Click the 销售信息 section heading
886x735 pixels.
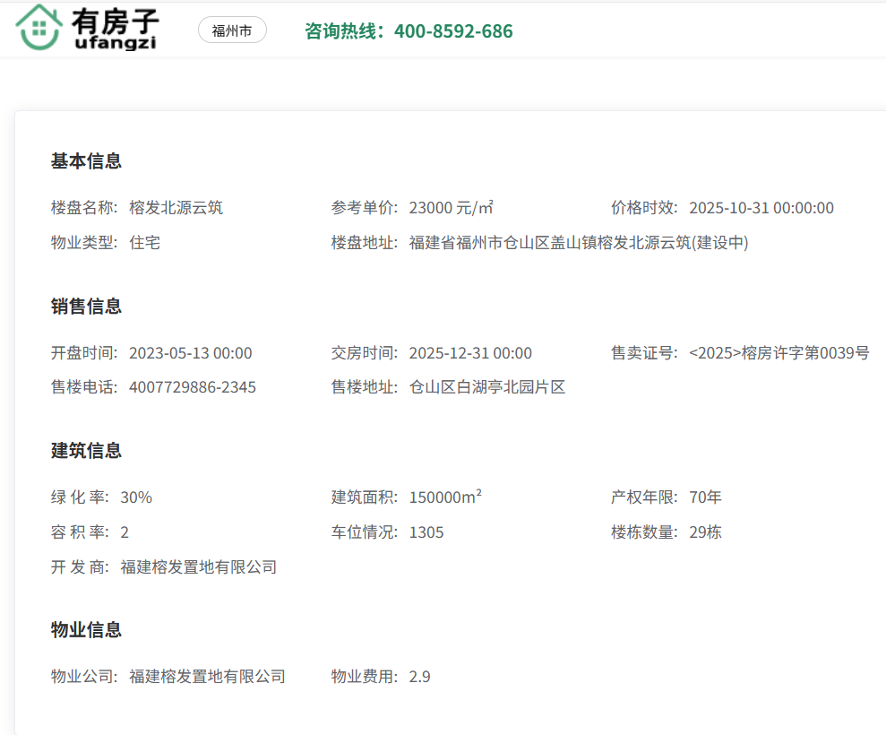pos(86,307)
